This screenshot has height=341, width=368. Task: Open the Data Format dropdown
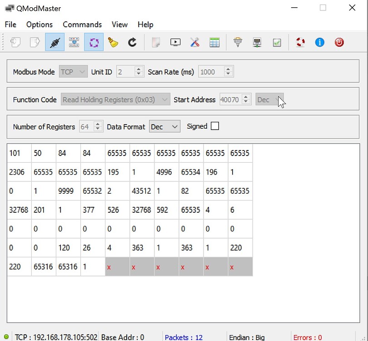click(x=164, y=127)
